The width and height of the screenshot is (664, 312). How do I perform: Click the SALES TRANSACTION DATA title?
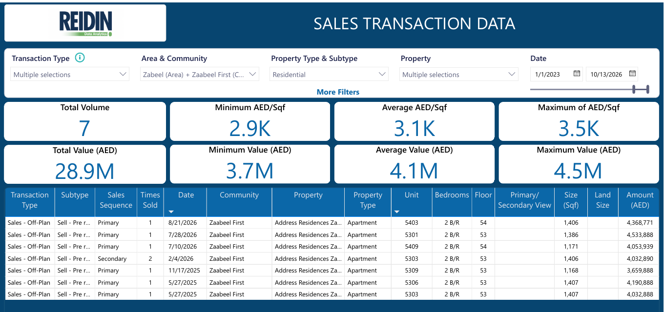tap(414, 23)
